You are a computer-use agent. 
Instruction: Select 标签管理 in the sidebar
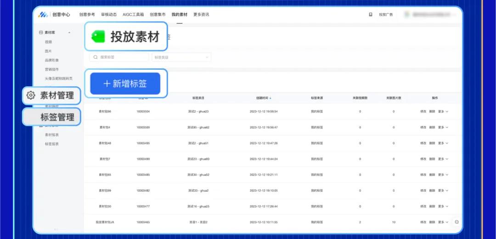point(51,117)
